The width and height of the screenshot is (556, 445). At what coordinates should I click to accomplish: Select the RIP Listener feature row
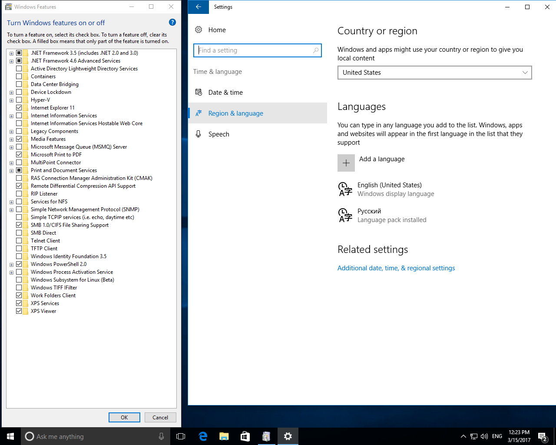point(44,193)
